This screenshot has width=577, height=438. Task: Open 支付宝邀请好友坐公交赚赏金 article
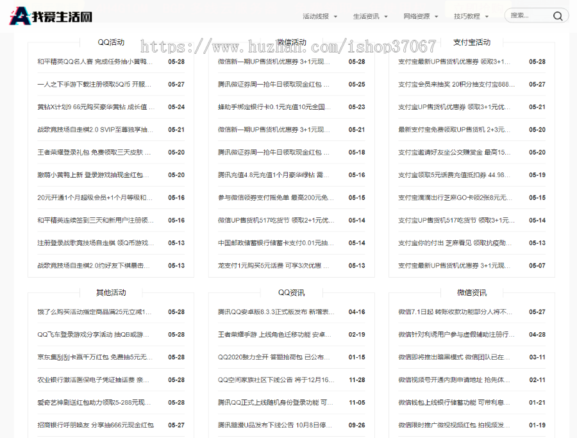click(x=454, y=153)
